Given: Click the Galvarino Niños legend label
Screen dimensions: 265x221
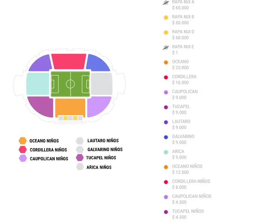Looking at the screenshot, I should pos(105,149).
